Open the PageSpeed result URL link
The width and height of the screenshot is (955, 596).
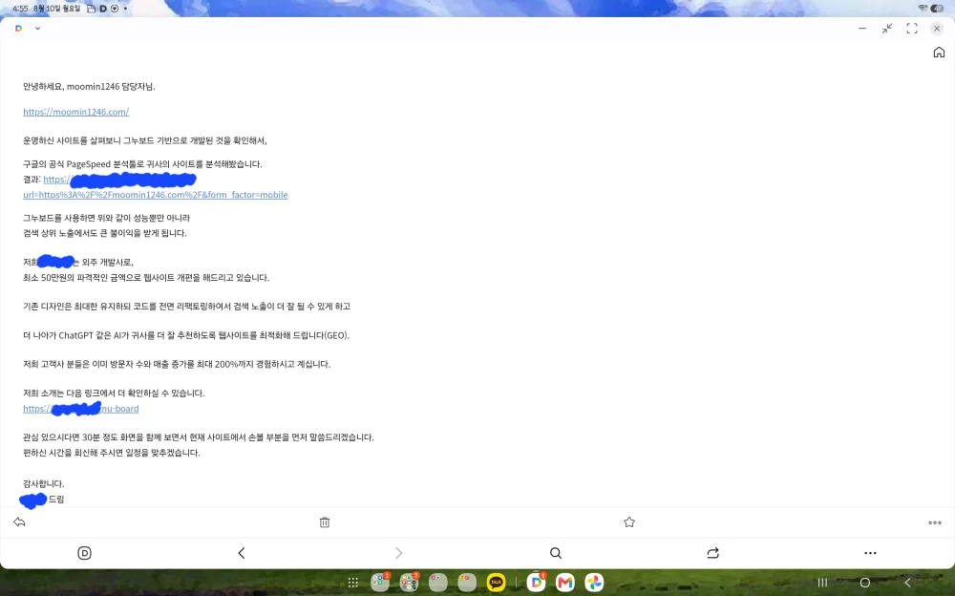[156, 195]
